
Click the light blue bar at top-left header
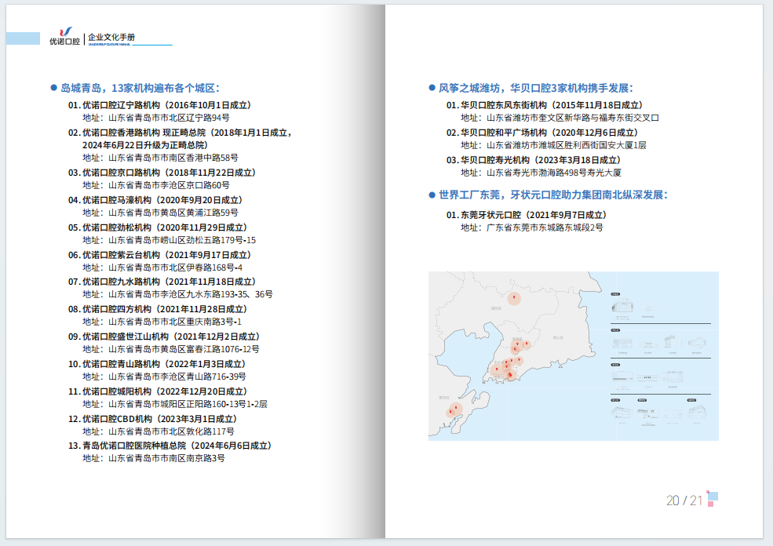click(23, 38)
